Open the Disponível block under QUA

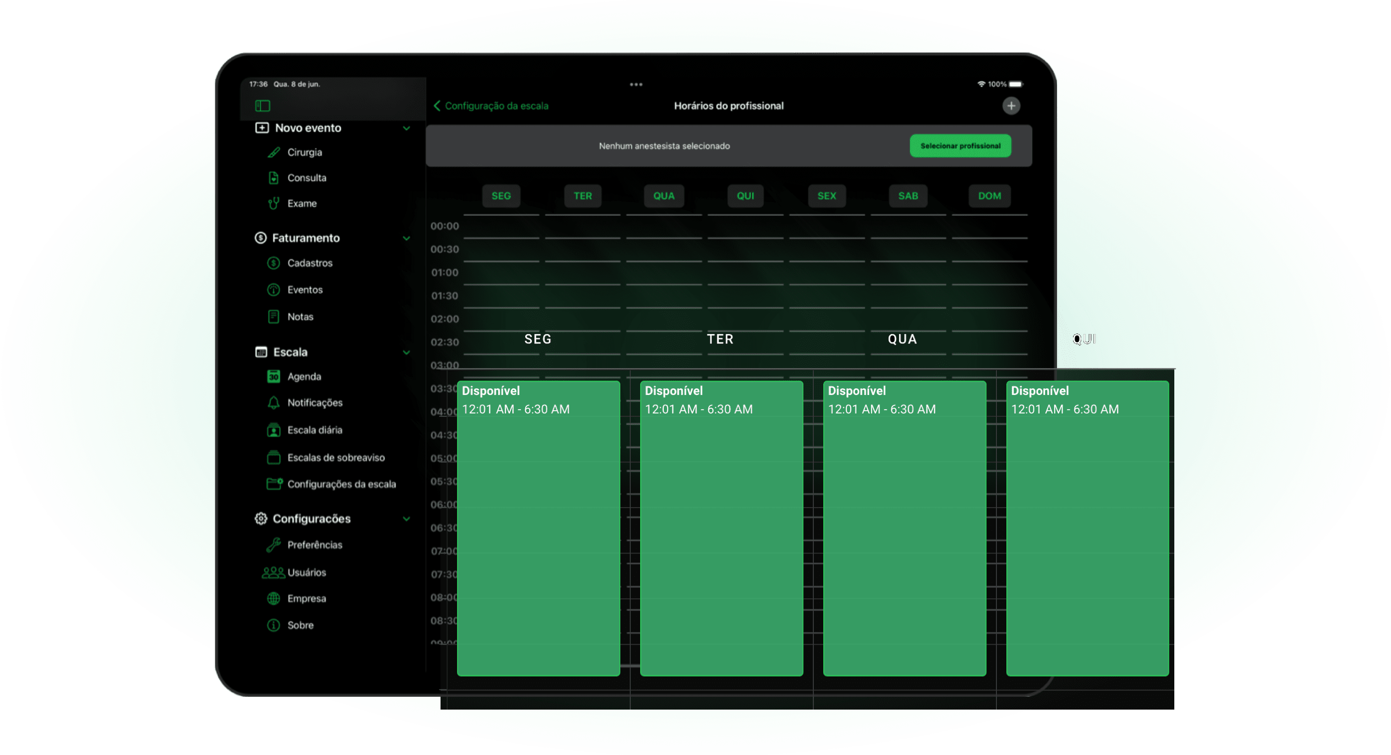tap(905, 529)
